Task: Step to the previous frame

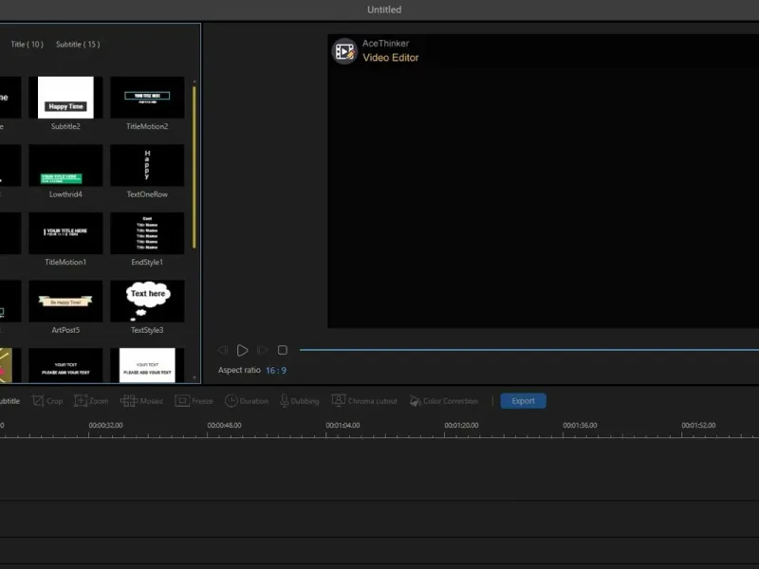Action: 223,350
